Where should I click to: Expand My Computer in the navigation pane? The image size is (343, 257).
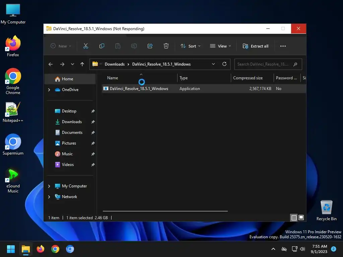point(49,186)
